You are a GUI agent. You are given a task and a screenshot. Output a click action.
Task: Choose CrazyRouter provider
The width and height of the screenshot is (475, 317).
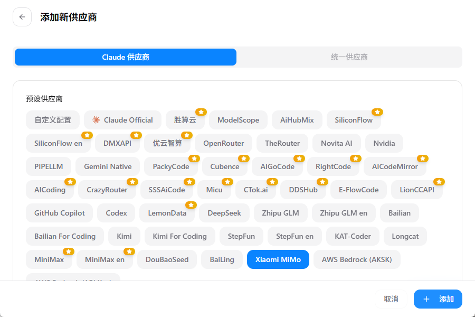107,190
